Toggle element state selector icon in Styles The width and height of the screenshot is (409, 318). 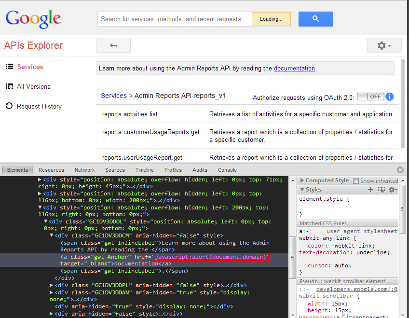(381, 190)
